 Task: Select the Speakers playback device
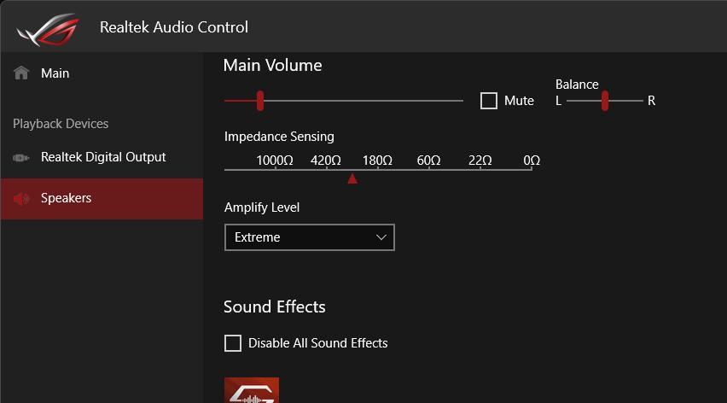(x=102, y=198)
